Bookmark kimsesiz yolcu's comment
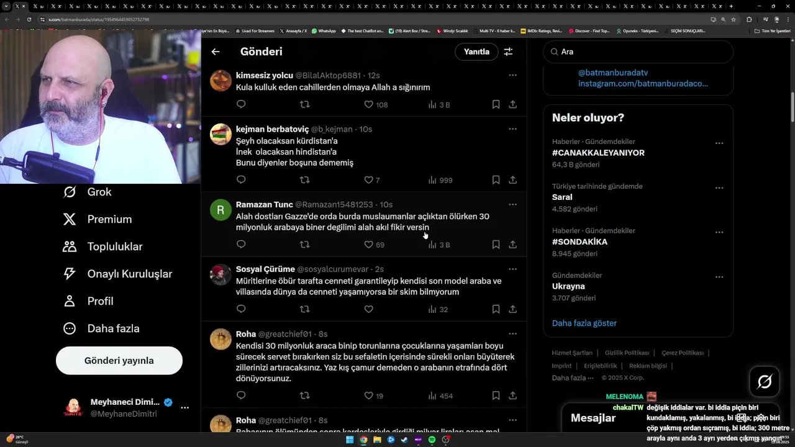This screenshot has width=795, height=447. click(x=496, y=104)
